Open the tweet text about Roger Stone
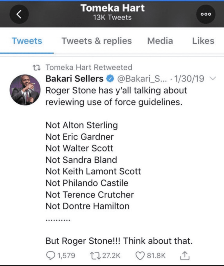Viewport: 224px width, 266px height. point(116,96)
